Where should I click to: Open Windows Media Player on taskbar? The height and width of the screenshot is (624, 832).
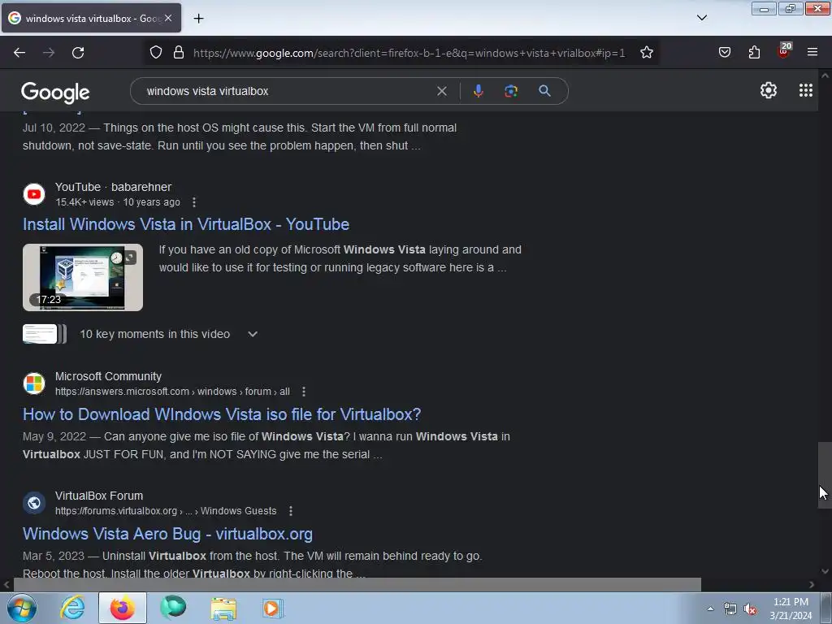[x=273, y=608]
